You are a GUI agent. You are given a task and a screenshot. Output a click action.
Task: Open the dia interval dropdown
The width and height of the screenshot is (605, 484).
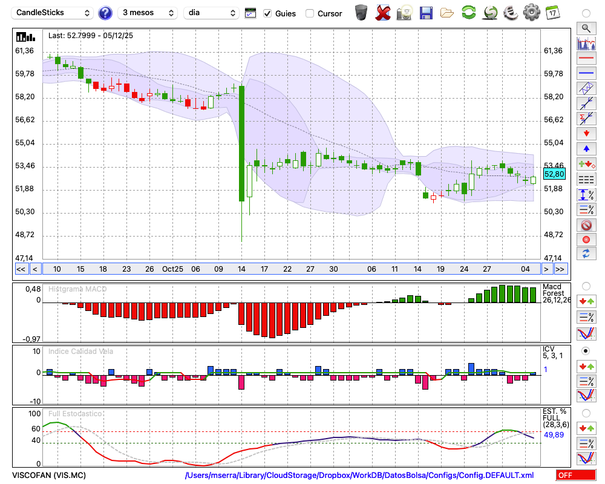[212, 13]
